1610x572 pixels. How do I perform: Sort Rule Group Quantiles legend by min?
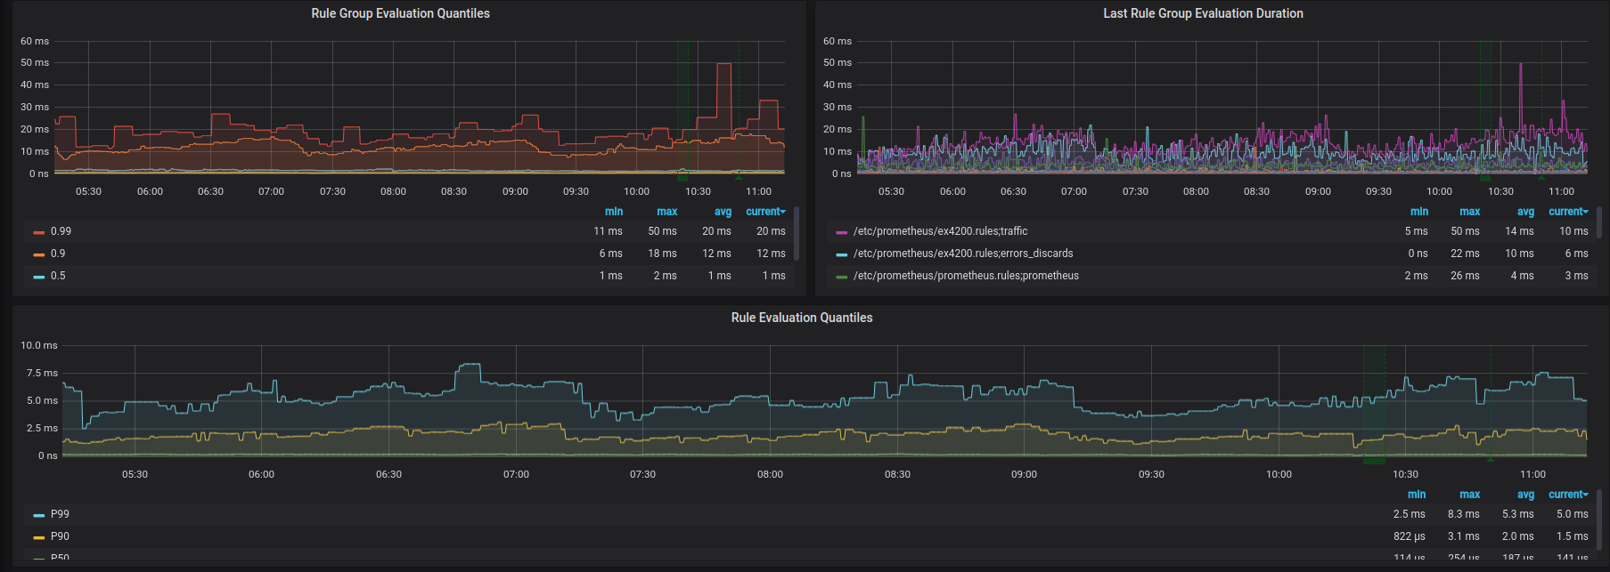[614, 212]
